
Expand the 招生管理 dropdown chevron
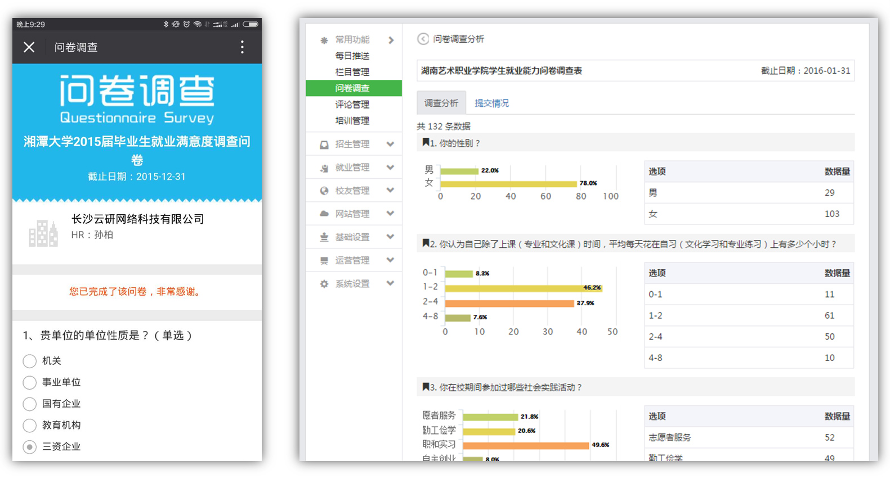[390, 144]
